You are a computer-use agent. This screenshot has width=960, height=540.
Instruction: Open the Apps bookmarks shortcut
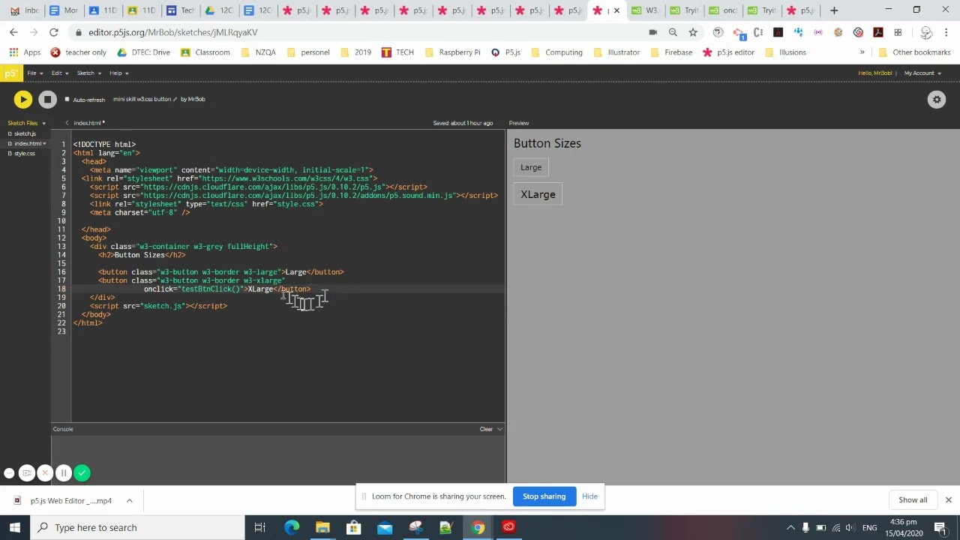pos(25,52)
